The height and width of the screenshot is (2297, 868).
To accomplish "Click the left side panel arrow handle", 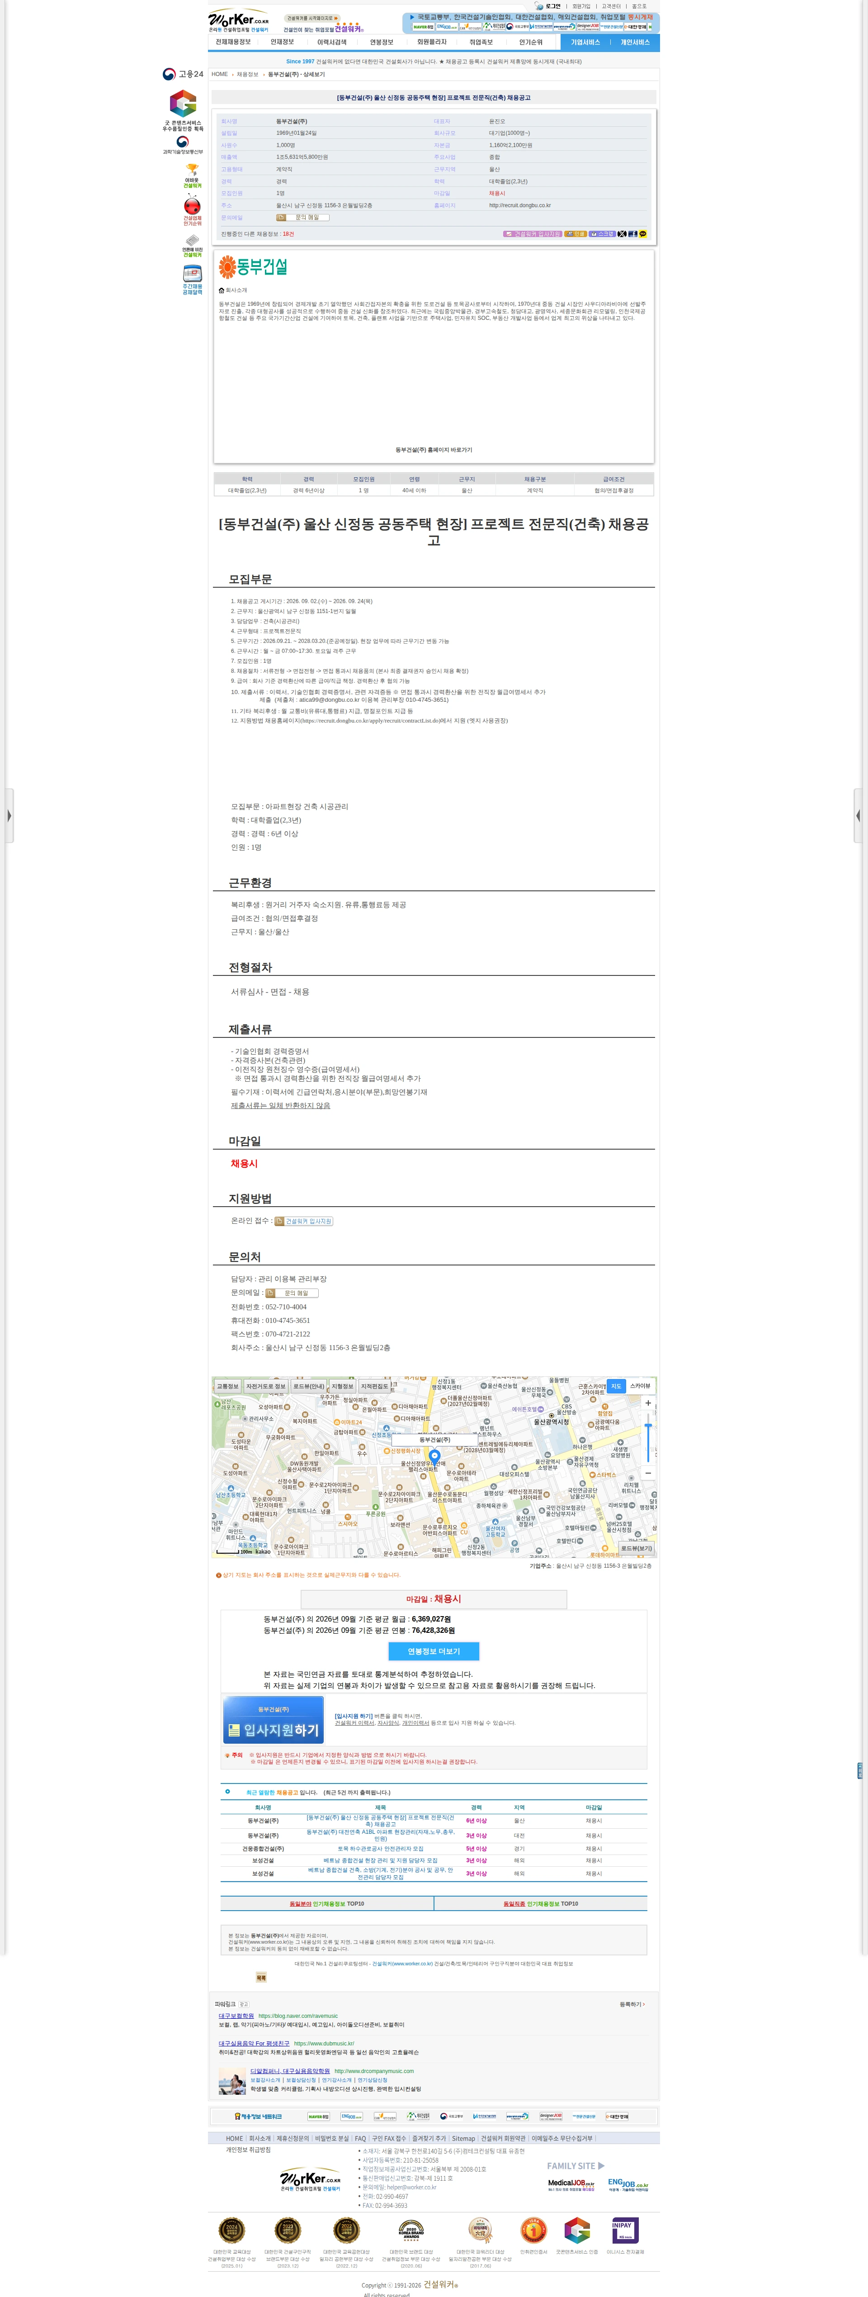I will (9, 815).
